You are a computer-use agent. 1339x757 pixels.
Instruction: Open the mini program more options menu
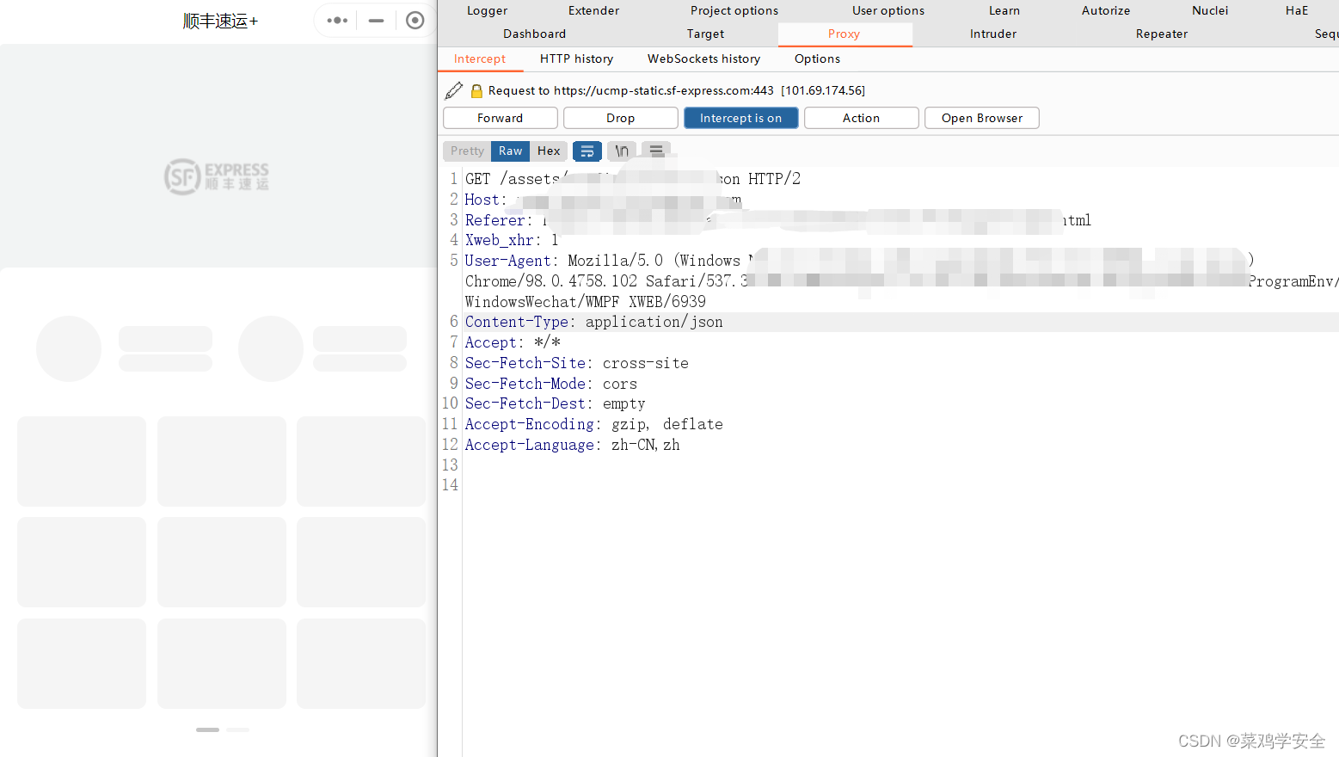(337, 21)
